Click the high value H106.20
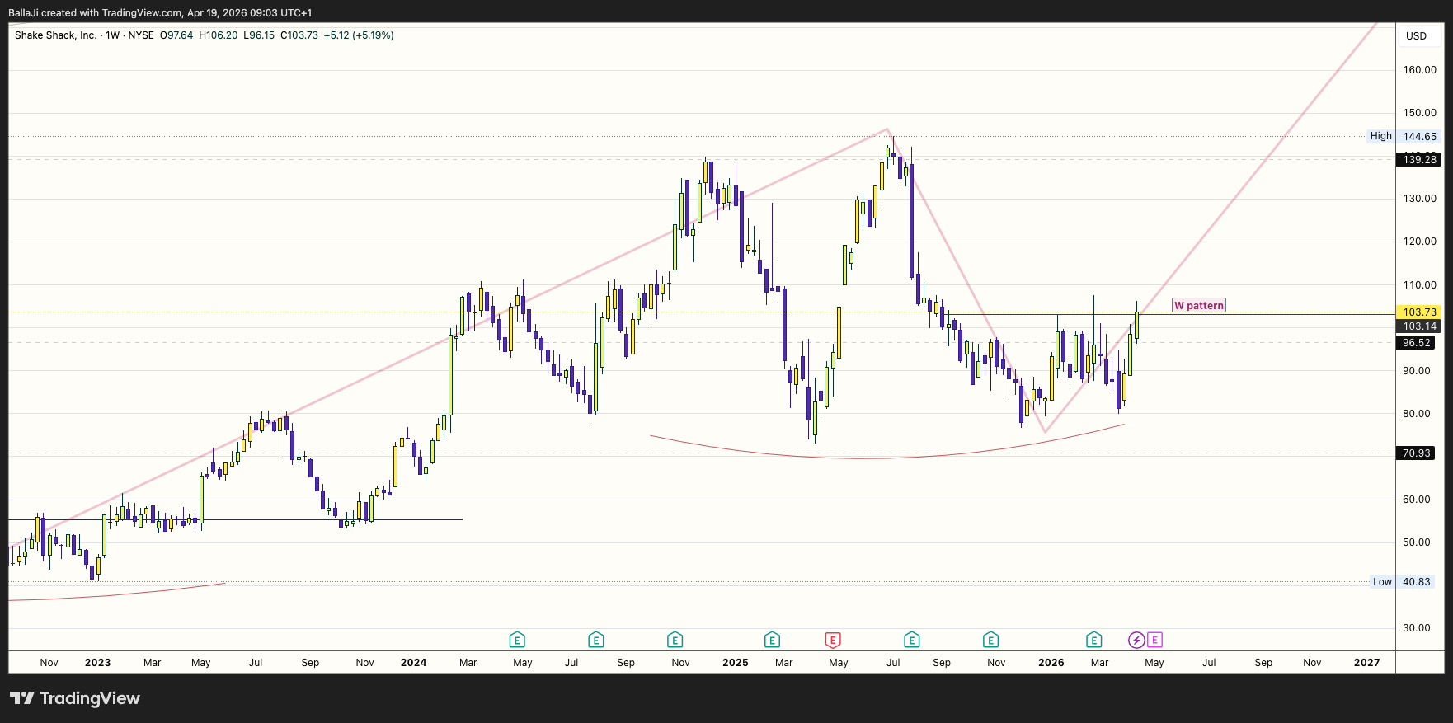 point(219,35)
